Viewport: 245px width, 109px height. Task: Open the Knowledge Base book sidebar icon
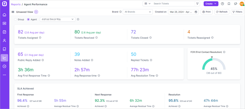(4, 49)
